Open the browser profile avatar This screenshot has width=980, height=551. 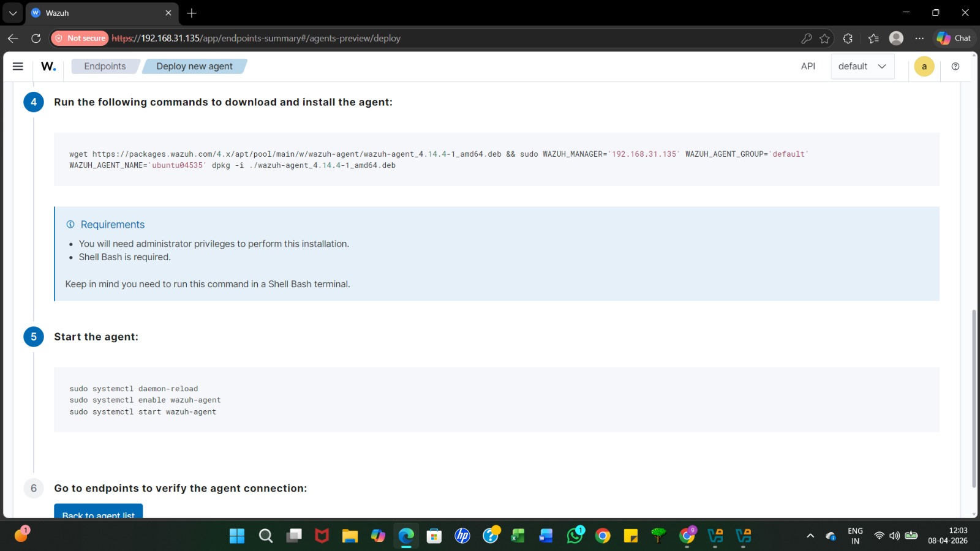tap(896, 38)
